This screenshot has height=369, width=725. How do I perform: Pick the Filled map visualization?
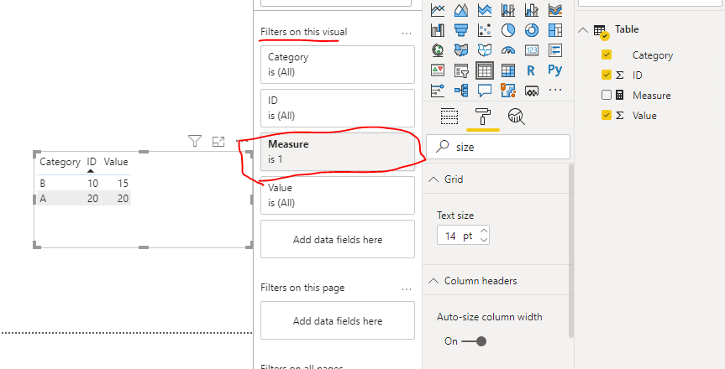[x=461, y=49]
